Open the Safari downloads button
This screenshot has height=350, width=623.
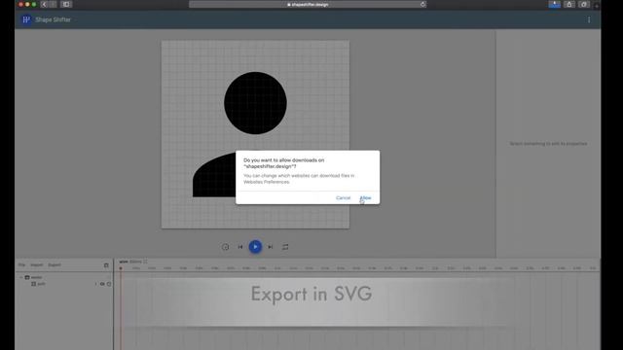[554, 4]
